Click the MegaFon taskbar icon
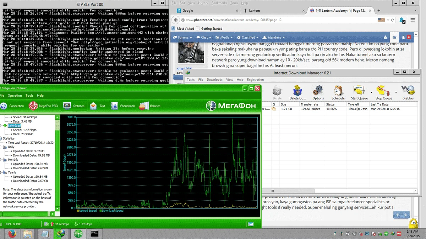Screen dimensions: 426x239 (78, 233)
